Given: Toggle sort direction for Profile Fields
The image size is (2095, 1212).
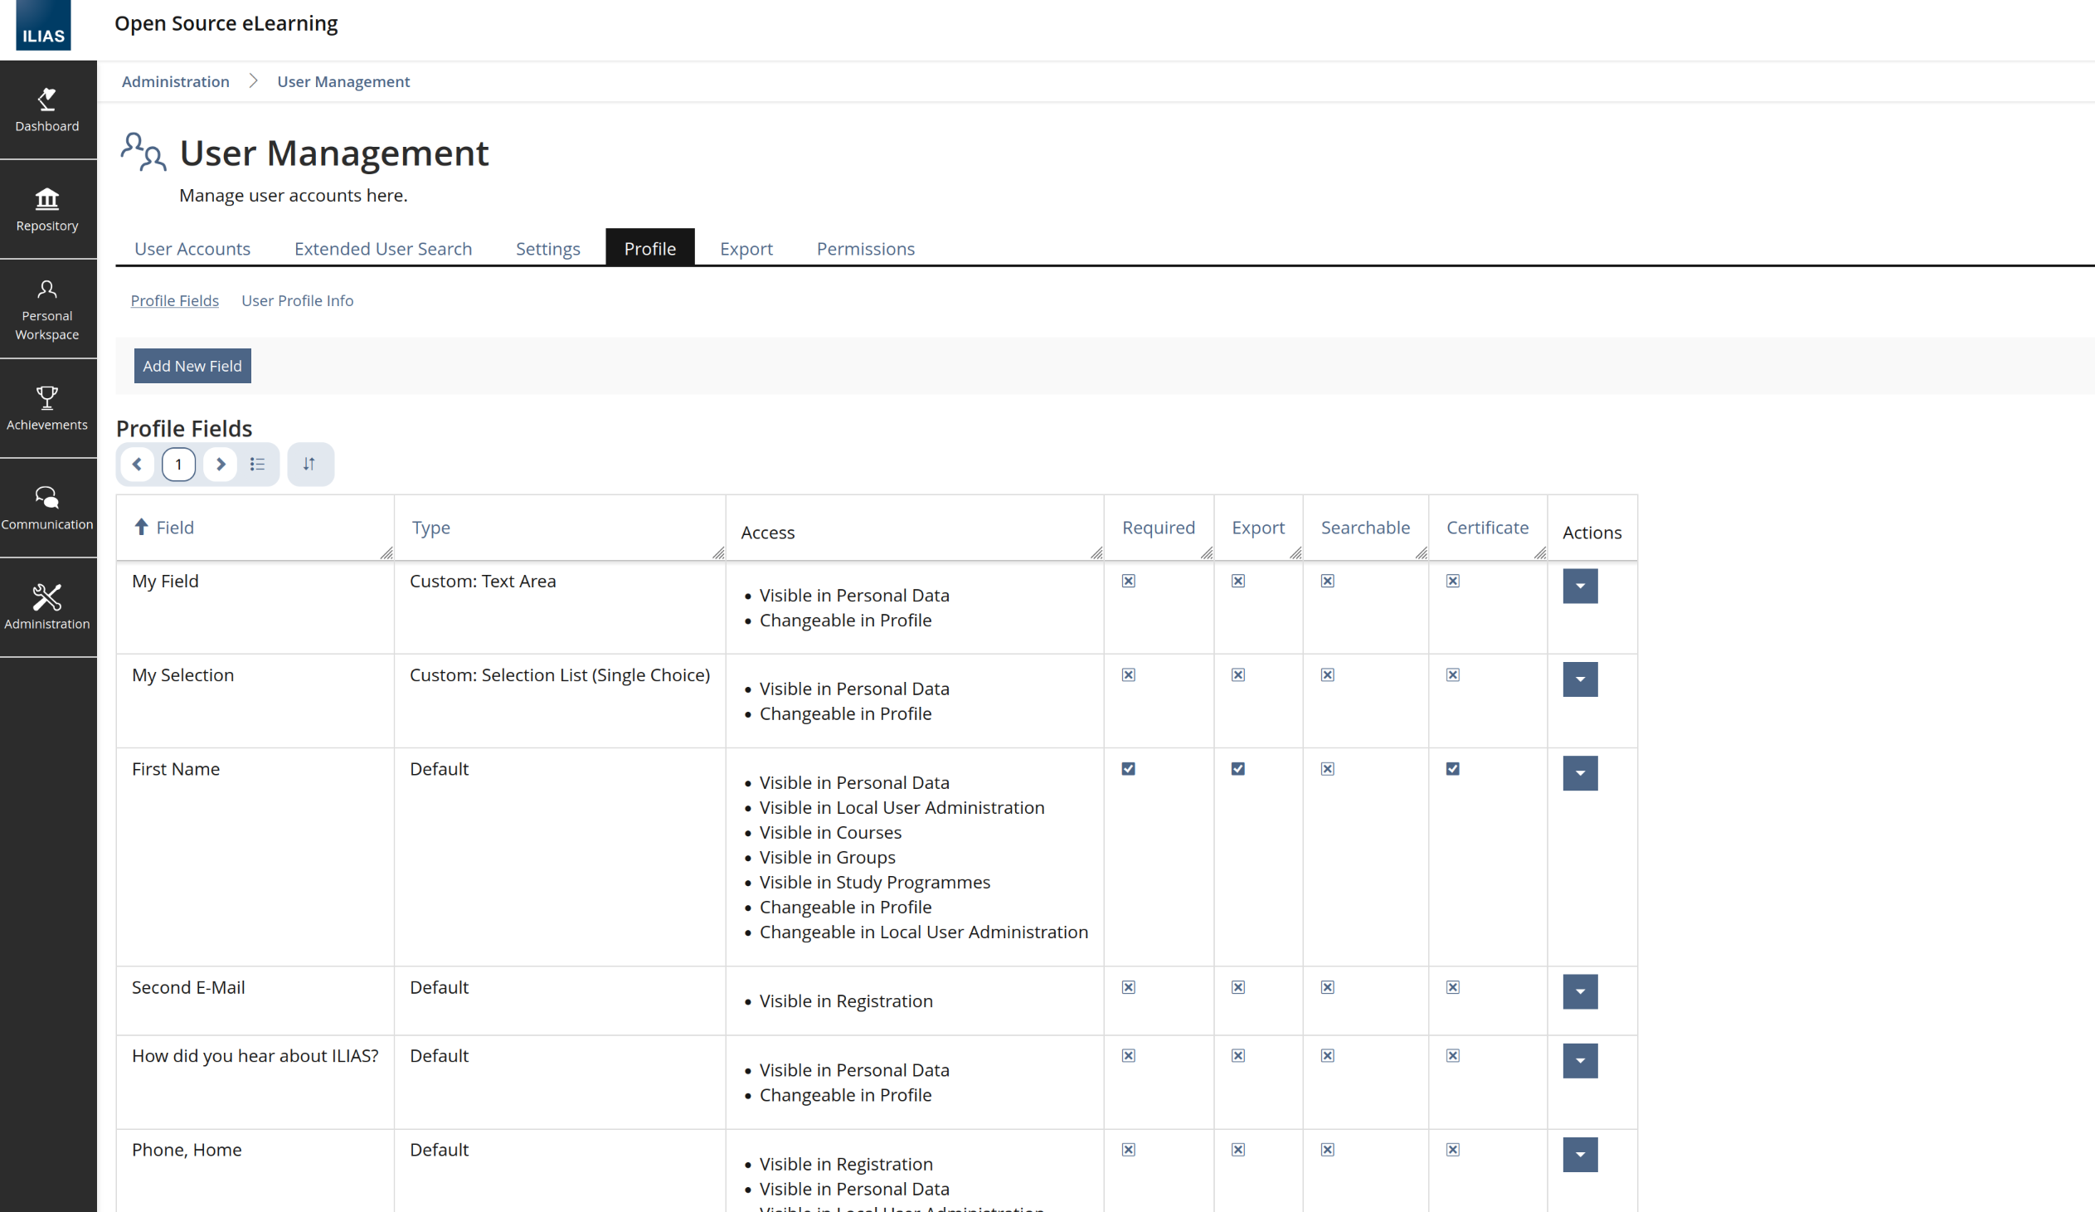Looking at the screenshot, I should tap(309, 464).
